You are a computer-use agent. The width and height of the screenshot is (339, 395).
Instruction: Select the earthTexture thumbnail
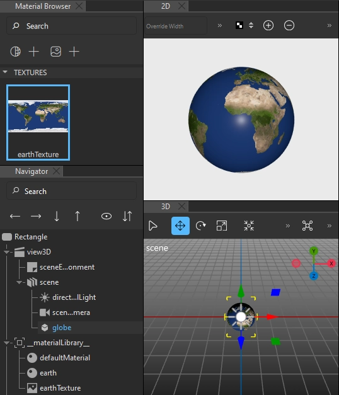(38, 122)
